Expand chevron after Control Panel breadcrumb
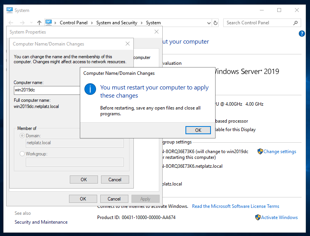The width and height of the screenshot is (310, 236). click(x=92, y=23)
